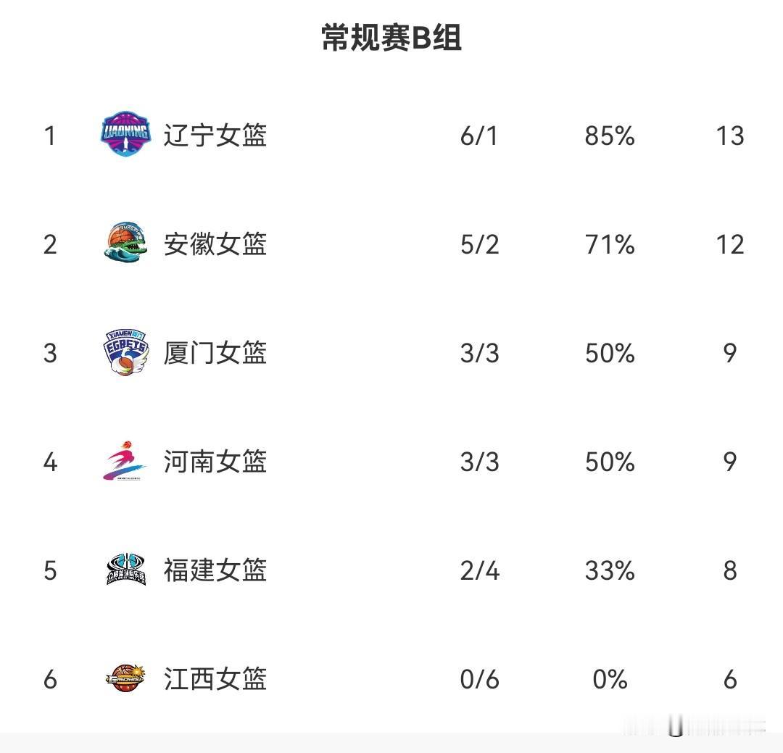The image size is (783, 753).
Task: Select 厦门女篮 team name
Action: tap(215, 353)
